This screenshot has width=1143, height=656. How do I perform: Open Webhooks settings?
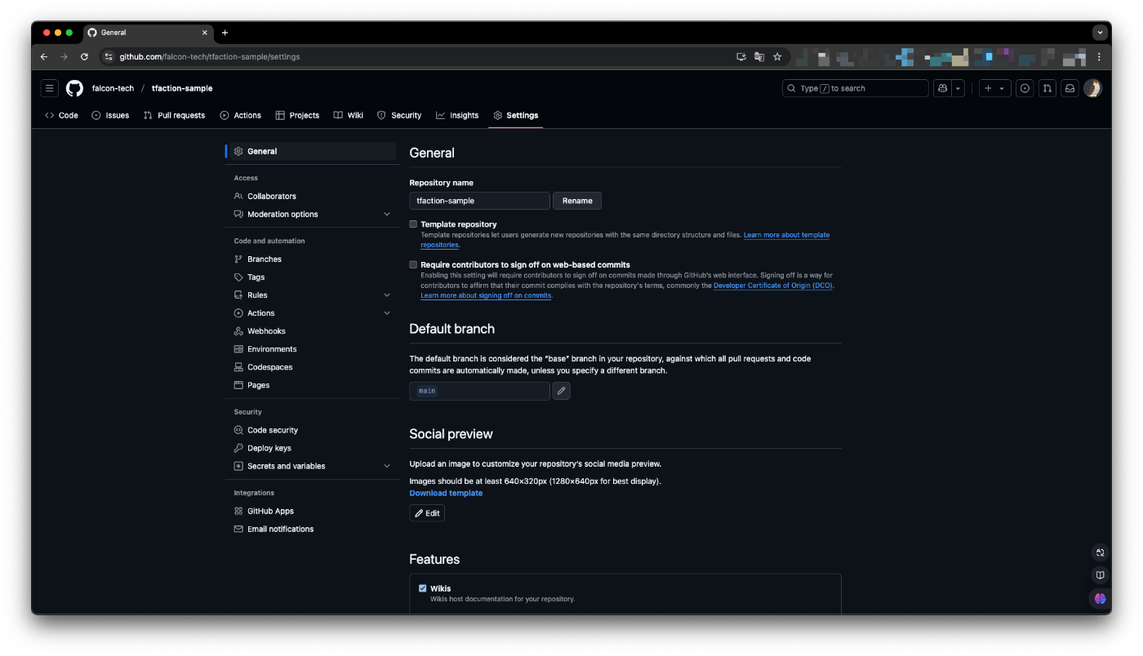point(311,330)
